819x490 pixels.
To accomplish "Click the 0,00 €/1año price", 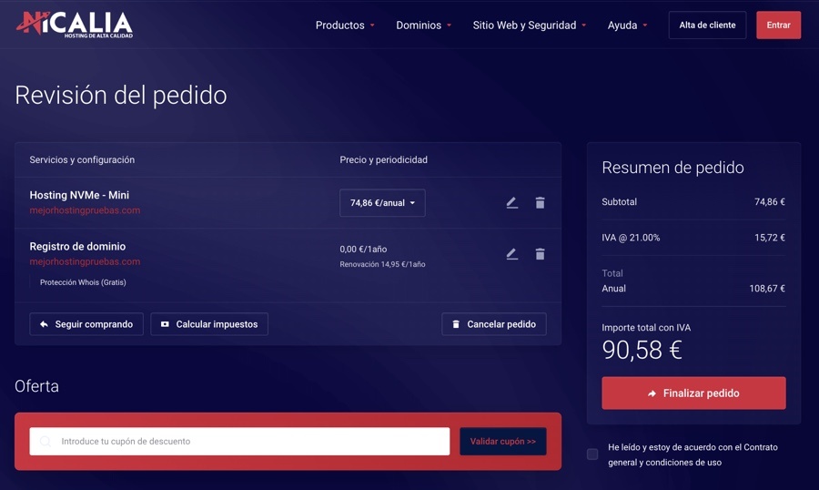I will click(x=363, y=250).
